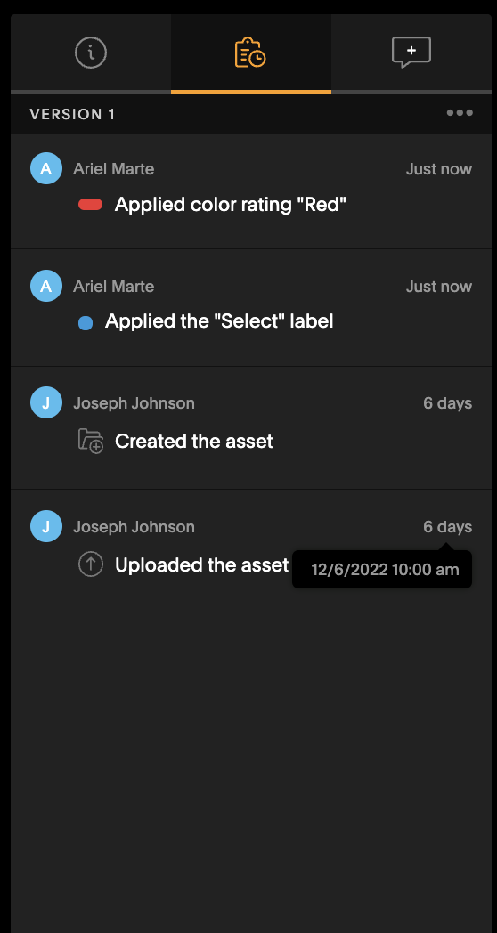This screenshot has width=497, height=933.
Task: Click Ariel Marte avatar on Red rating entry
Action: click(x=46, y=168)
